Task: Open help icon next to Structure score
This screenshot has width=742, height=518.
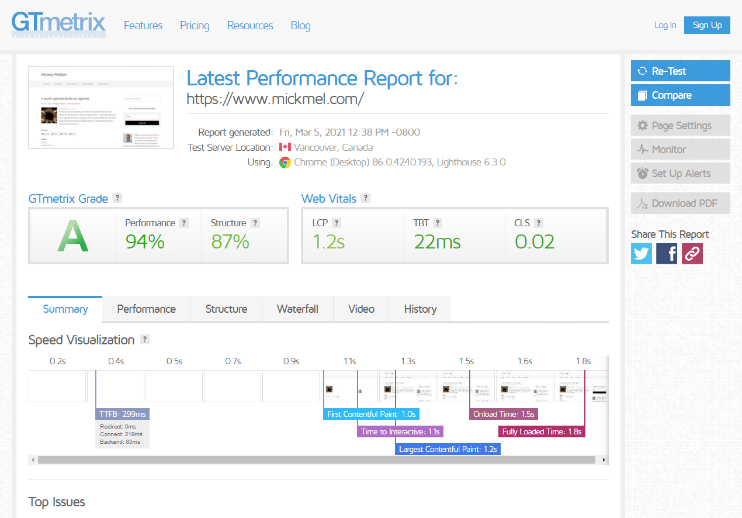Action: (x=255, y=223)
